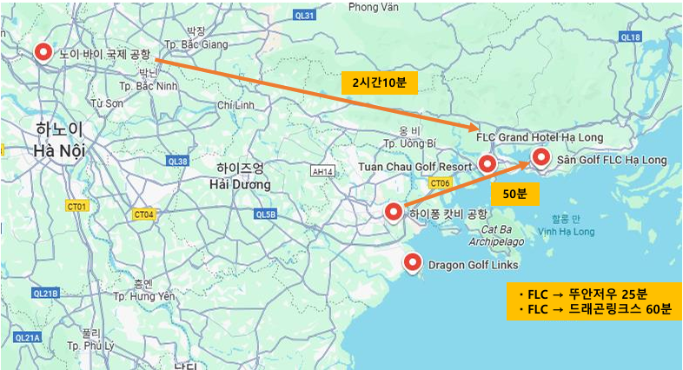Click the Dragon Golf Links pin
The height and width of the screenshot is (370, 683).
(413, 263)
